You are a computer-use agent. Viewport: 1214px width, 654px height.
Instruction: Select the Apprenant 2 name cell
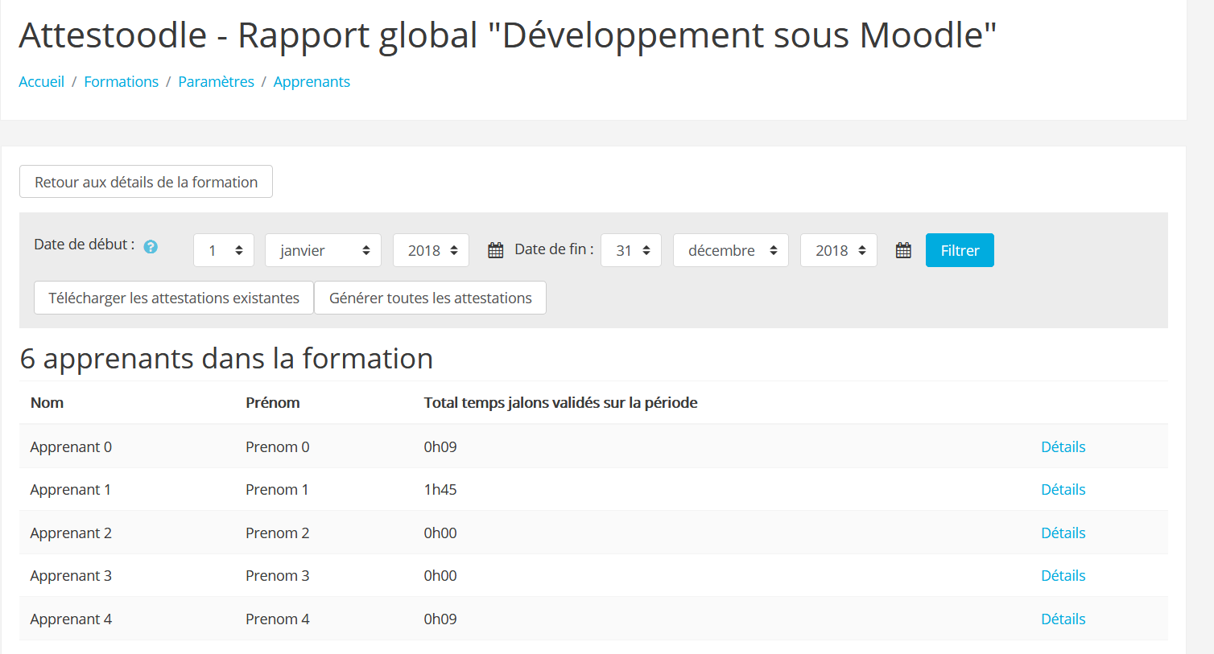tap(71, 533)
